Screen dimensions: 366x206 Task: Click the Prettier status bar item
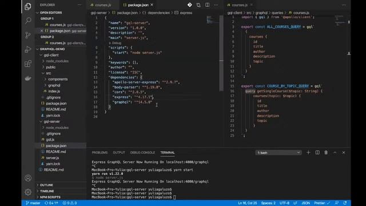[x=322, y=203]
